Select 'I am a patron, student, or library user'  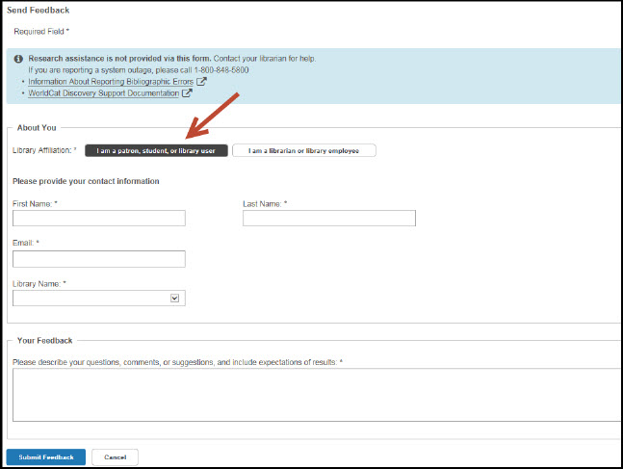(156, 150)
